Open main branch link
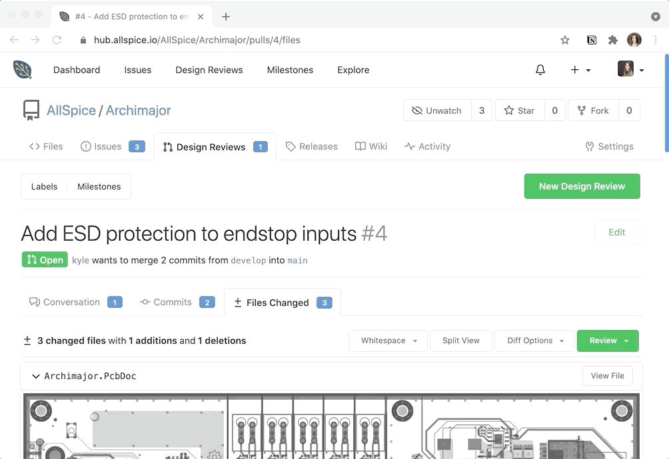The width and height of the screenshot is (669, 459). point(297,261)
